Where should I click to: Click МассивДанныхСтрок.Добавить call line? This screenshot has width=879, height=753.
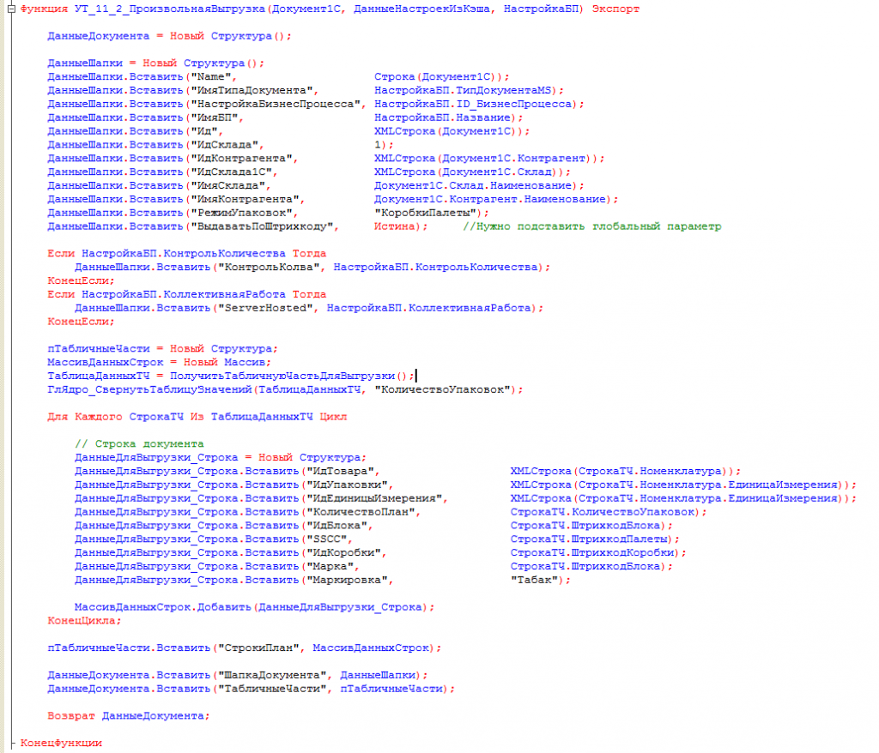pyautogui.click(x=254, y=607)
